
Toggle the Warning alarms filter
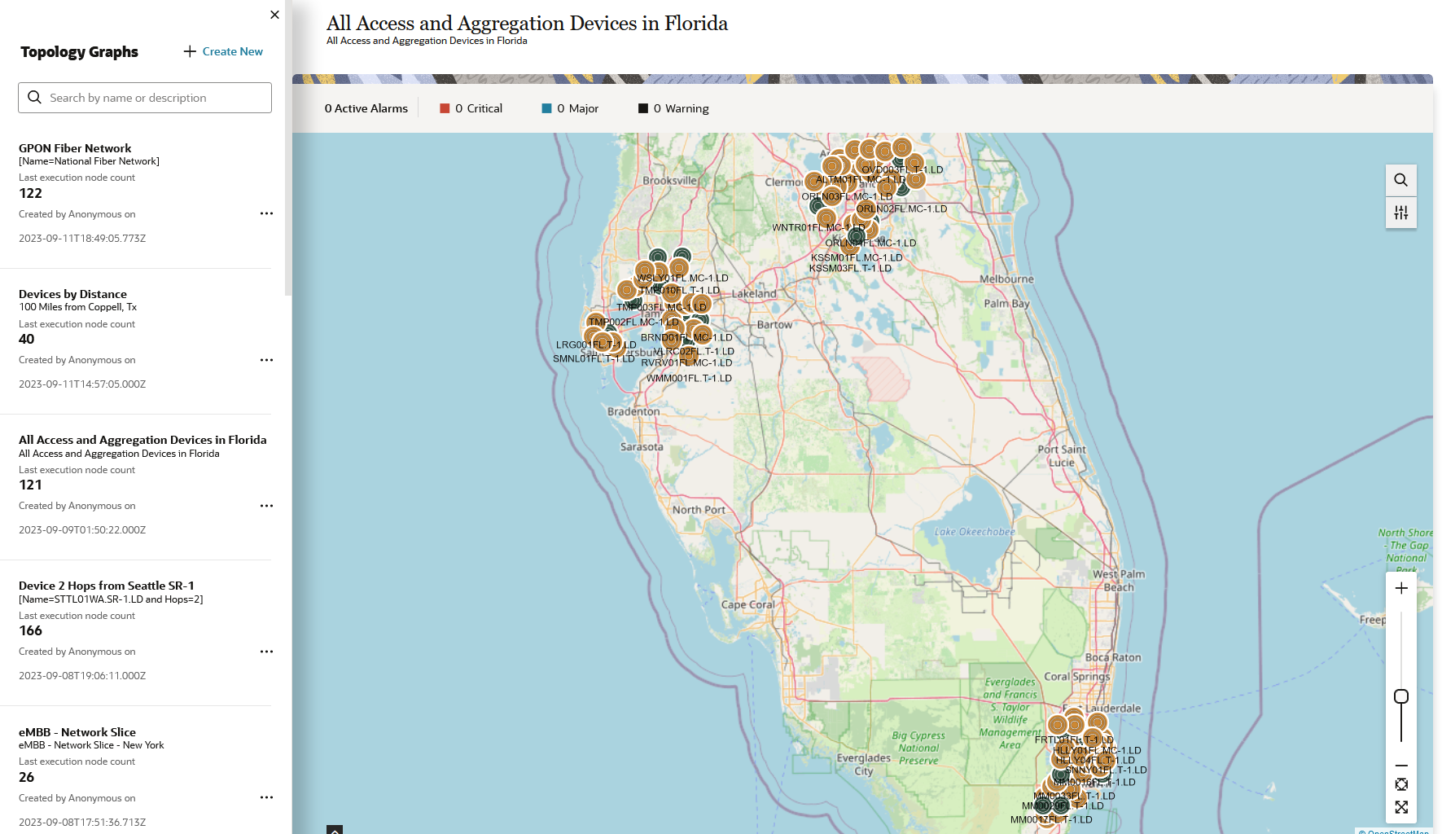tap(673, 108)
